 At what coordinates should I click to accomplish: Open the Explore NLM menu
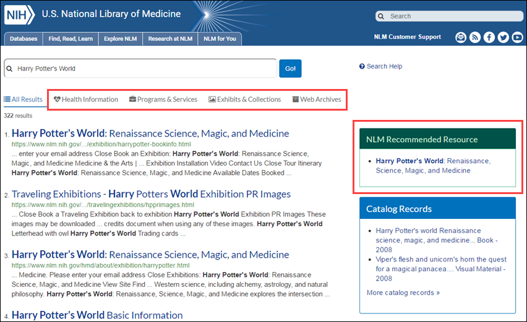pos(121,39)
